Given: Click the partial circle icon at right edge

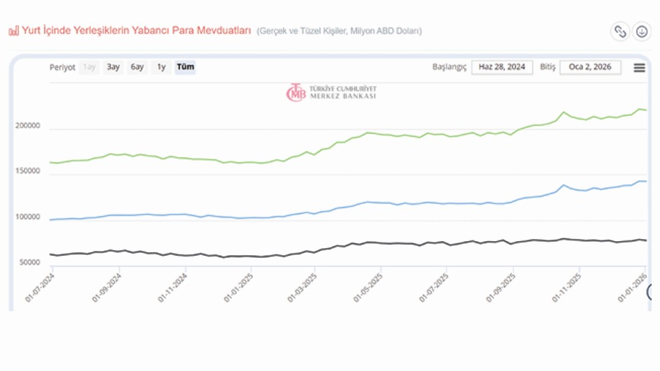Looking at the screenshot, I should [x=654, y=292].
